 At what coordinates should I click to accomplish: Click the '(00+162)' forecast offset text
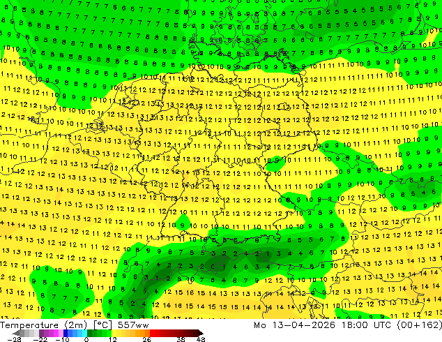click(x=420, y=325)
